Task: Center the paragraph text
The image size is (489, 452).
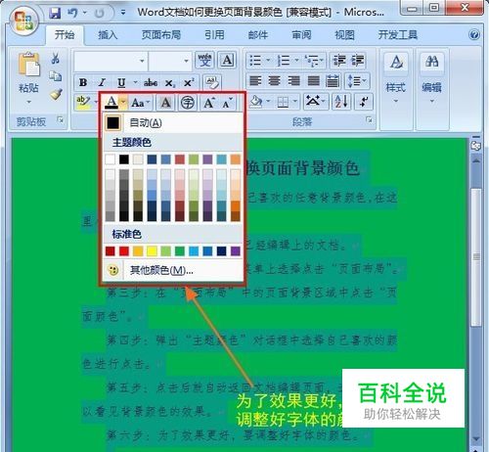Action: (275, 81)
